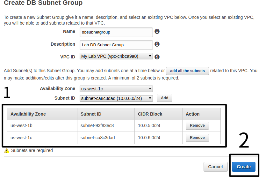This screenshot has height=182, width=273.
Task: Expand the Availability Zone dropdown
Action: 116,89
